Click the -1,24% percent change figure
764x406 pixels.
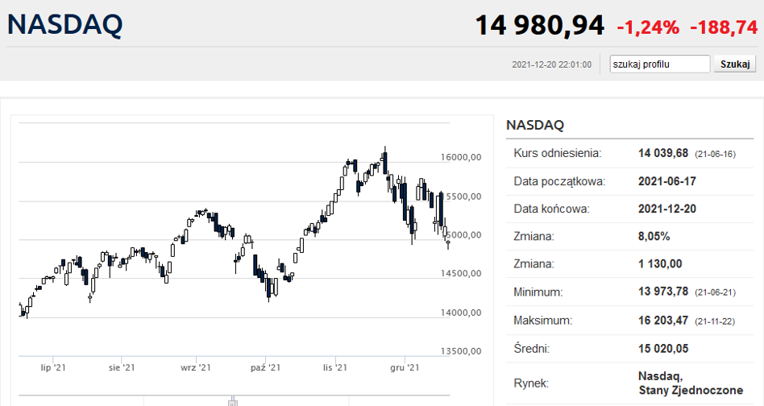[648, 27]
